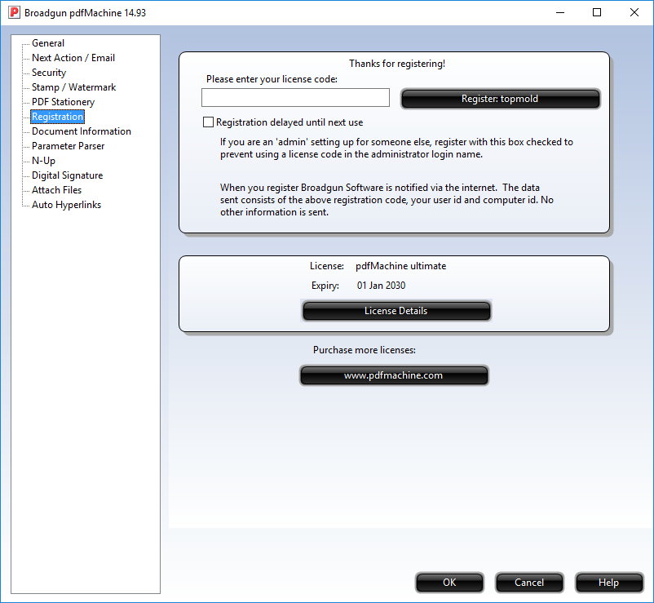The image size is (654, 603).
Task: Minimize the pdfMachine window
Action: click(x=560, y=12)
